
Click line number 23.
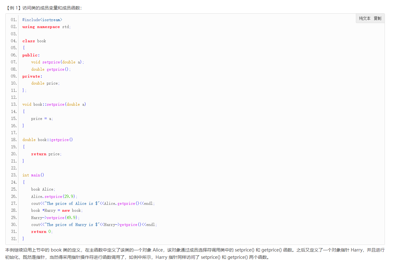click(x=14, y=175)
